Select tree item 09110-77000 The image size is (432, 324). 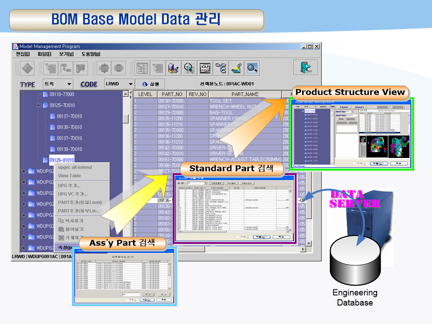click(62, 94)
